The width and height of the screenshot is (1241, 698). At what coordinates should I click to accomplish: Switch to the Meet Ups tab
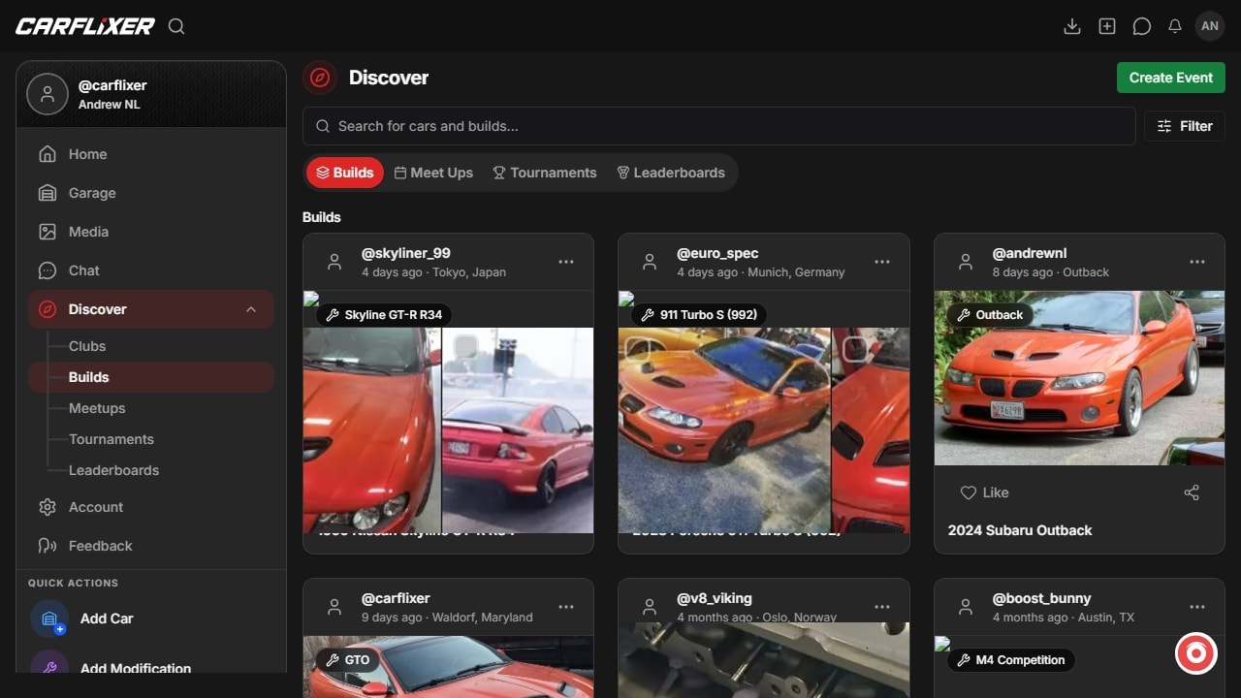pyautogui.click(x=433, y=173)
